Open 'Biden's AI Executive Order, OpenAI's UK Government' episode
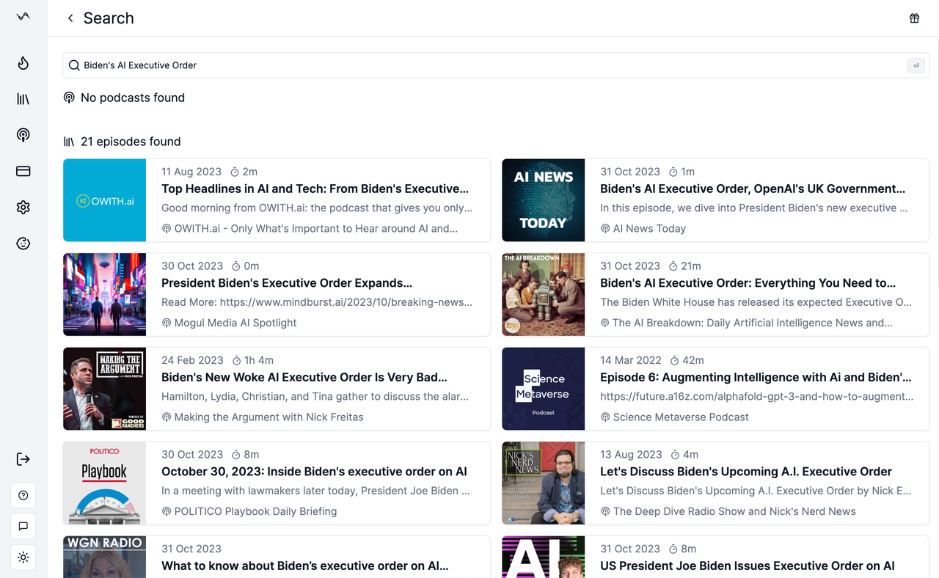Screen dimensions: 939x578 coord(753,189)
